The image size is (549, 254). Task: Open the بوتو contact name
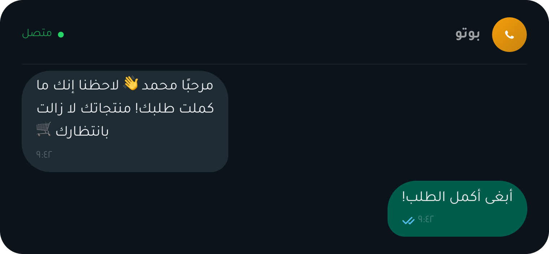pos(468,34)
